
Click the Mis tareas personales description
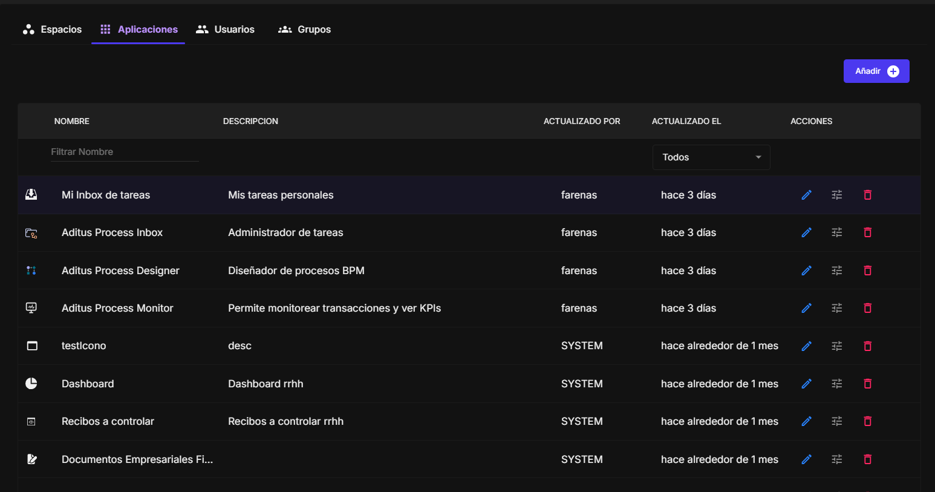click(281, 195)
